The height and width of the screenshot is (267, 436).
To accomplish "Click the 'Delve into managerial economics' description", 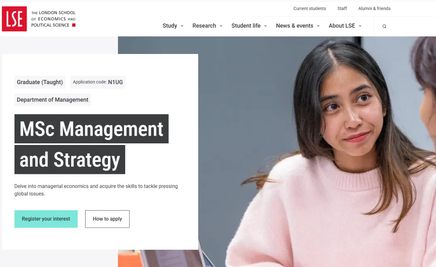I will click(96, 190).
